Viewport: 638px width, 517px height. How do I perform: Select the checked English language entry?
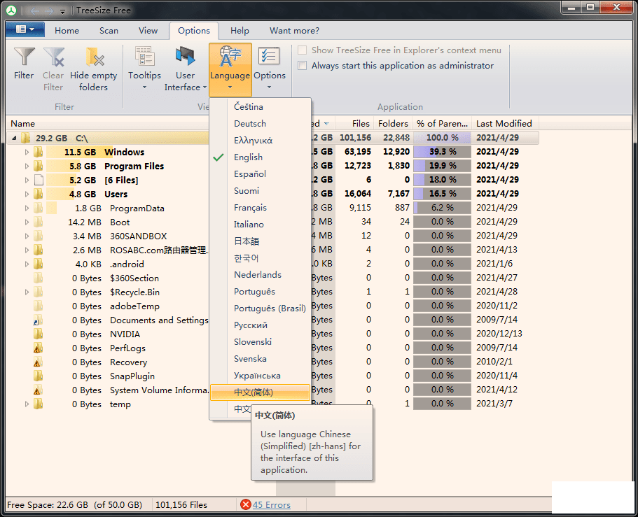coord(260,157)
